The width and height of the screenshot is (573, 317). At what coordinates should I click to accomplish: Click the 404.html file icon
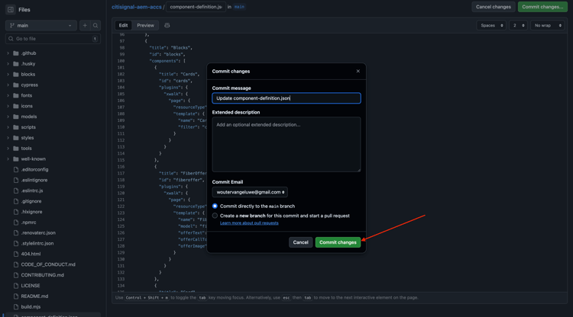pyautogui.click(x=16, y=254)
